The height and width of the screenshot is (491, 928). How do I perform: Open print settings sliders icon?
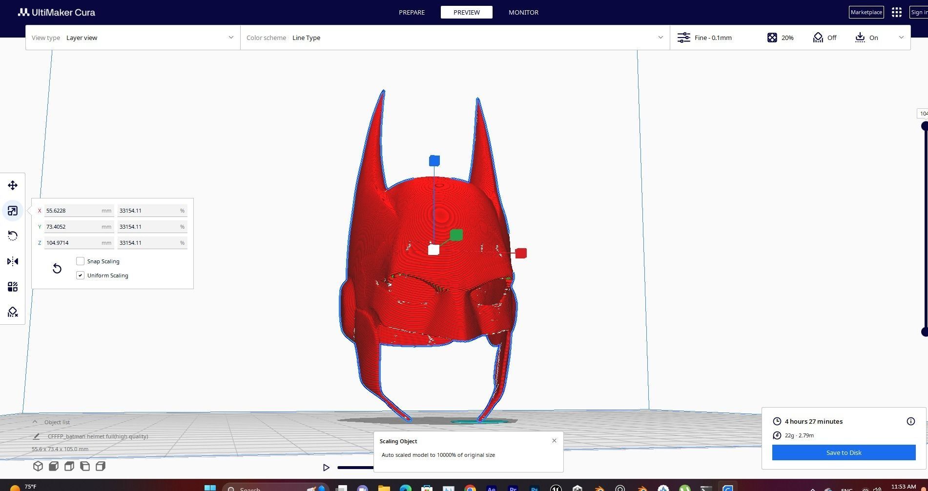tap(683, 38)
